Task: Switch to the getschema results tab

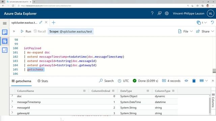Action: click(x=22, y=81)
